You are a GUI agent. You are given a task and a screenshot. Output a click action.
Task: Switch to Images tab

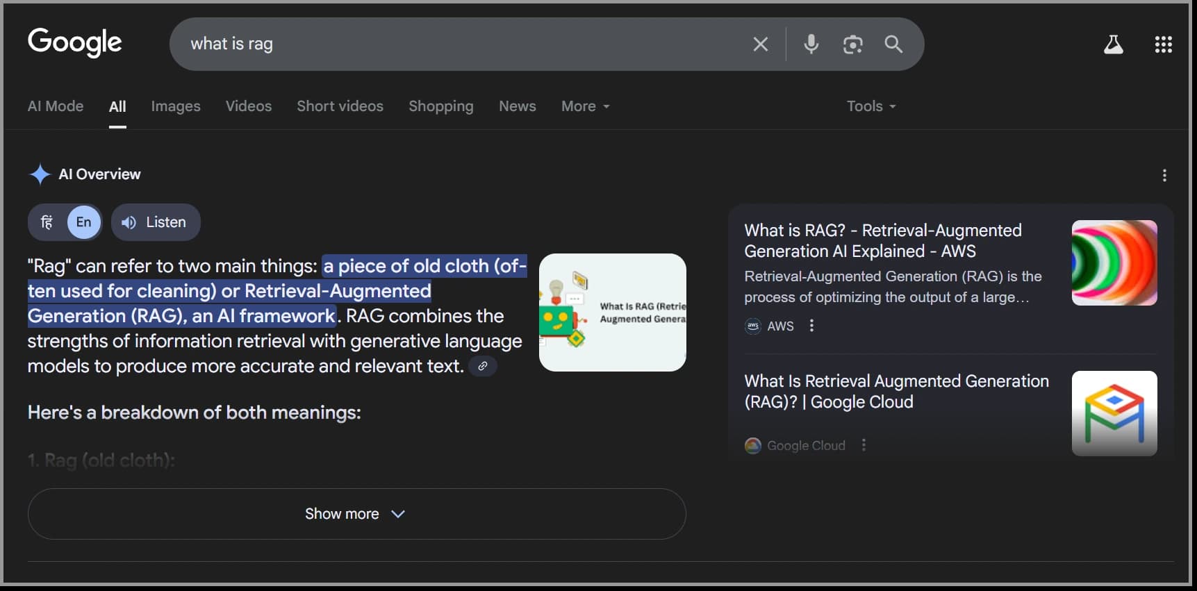pos(176,106)
